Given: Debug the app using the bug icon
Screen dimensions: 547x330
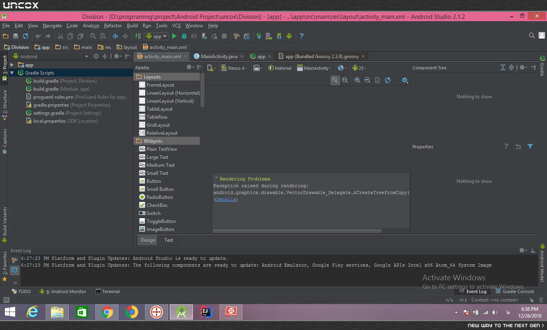Looking at the screenshot, I should pyautogui.click(x=184, y=36).
